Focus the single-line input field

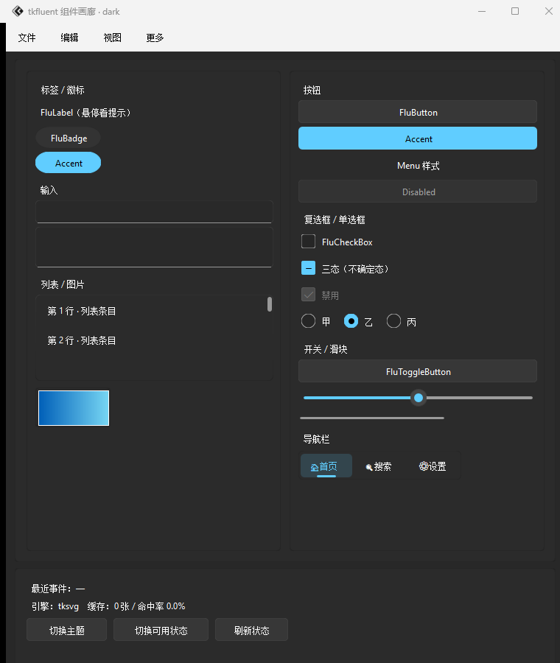coord(155,212)
